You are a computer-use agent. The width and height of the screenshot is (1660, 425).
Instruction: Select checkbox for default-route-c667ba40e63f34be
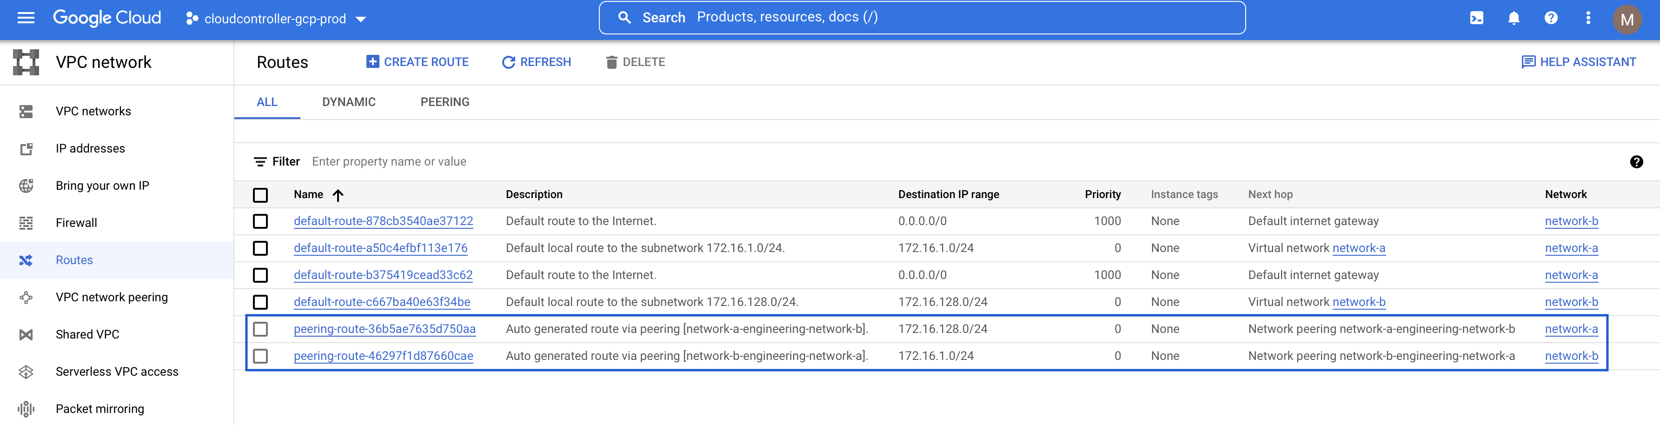tap(260, 302)
